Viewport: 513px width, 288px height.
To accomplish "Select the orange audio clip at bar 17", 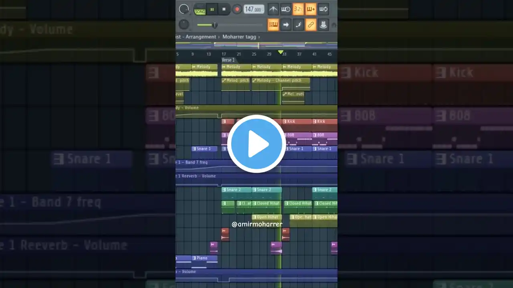I will pos(225,234).
